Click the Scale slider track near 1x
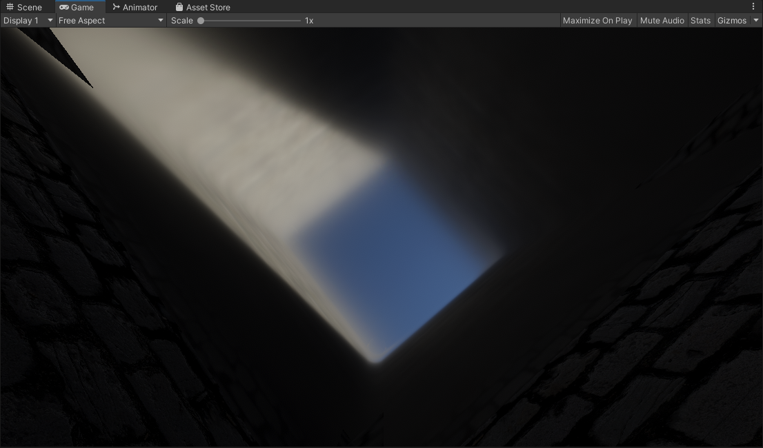Viewport: 763px width, 448px height. (x=293, y=21)
